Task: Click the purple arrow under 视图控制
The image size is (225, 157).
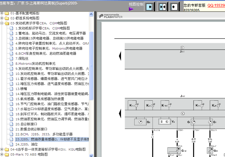Action: [x=131, y=9]
